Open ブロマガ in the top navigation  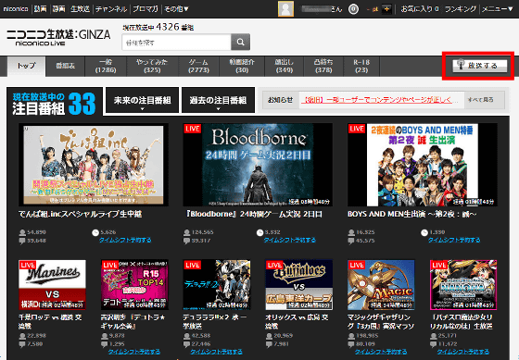(146, 9)
